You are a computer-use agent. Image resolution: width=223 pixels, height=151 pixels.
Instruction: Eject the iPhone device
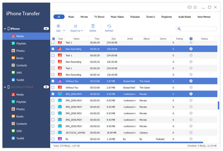tap(46, 29)
